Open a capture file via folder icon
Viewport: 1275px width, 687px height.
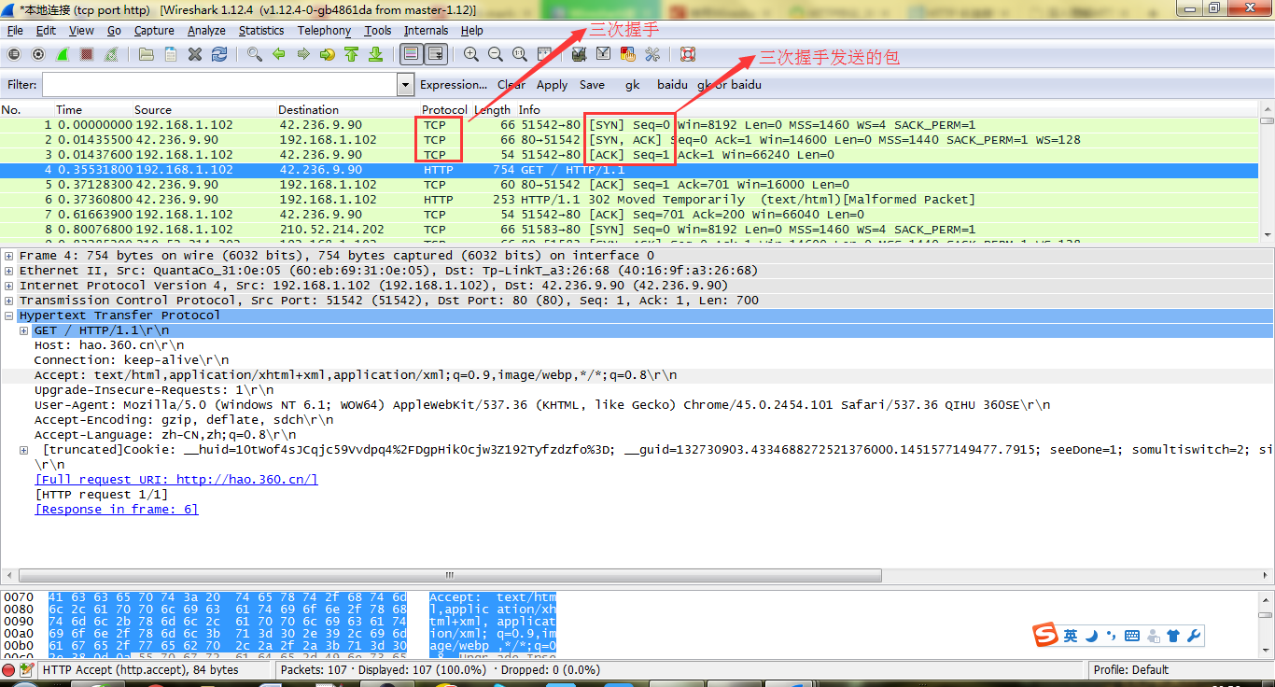tap(147, 54)
